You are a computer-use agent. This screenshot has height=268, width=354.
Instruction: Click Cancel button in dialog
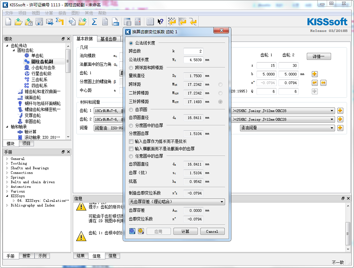[x=212, y=231]
